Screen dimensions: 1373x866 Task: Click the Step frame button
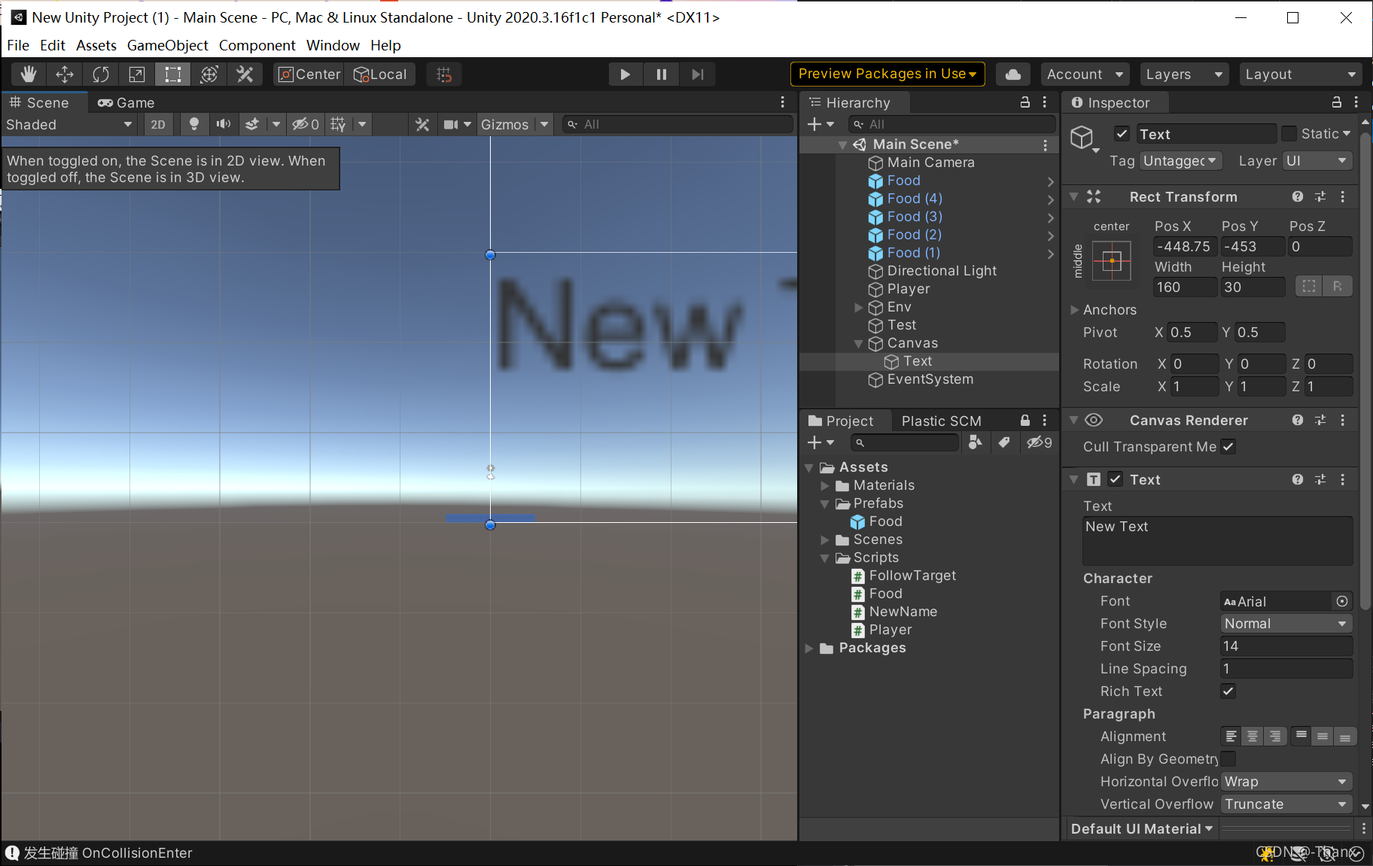click(697, 74)
